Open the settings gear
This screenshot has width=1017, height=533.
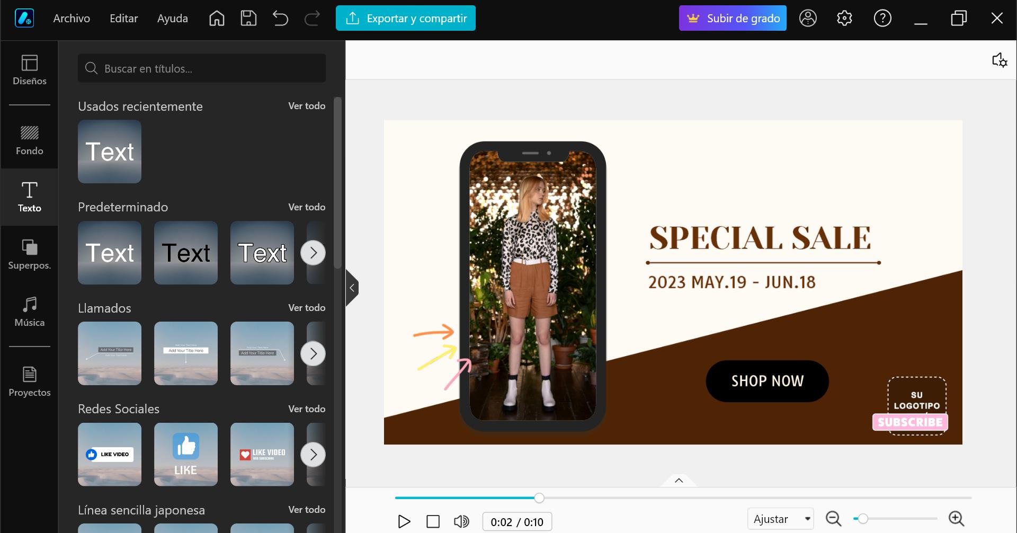point(844,18)
